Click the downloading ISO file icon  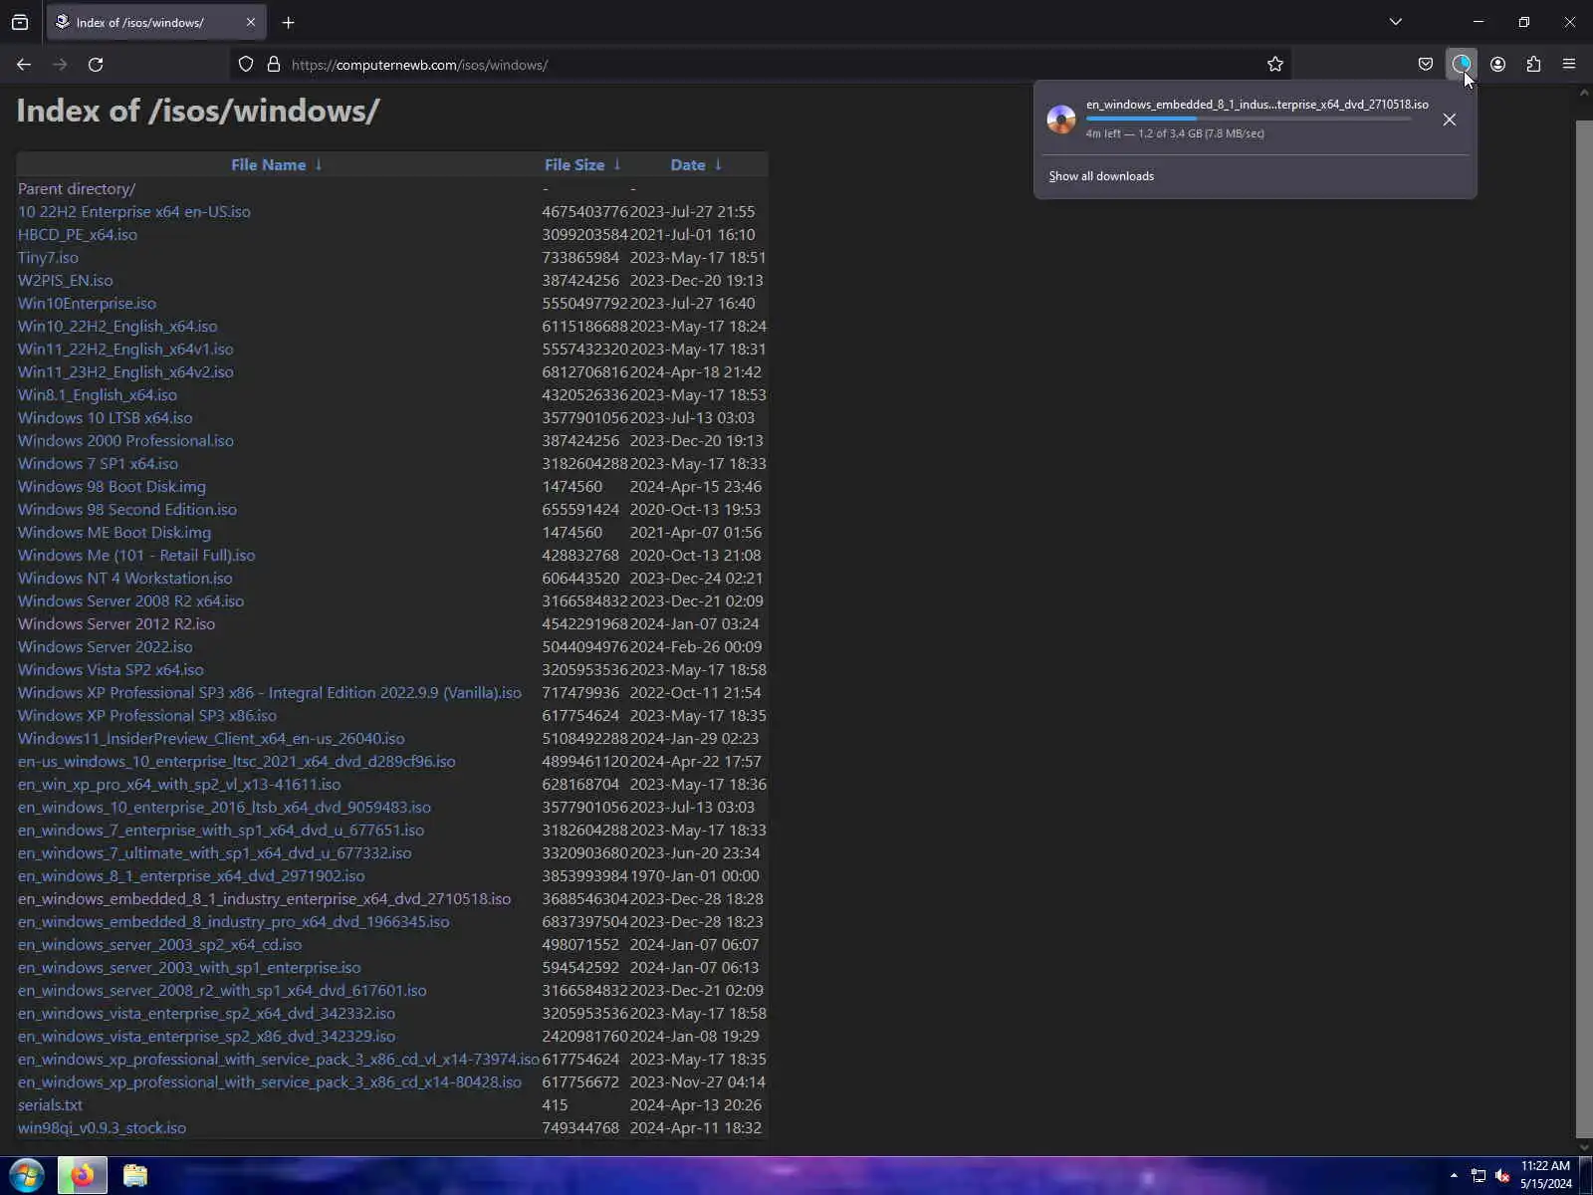pos(1061,119)
